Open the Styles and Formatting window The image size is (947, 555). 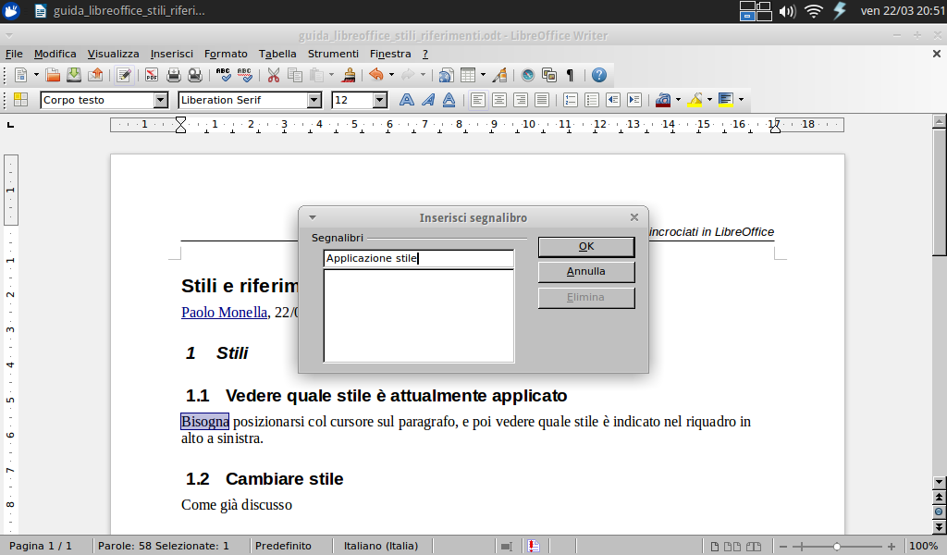[x=20, y=100]
